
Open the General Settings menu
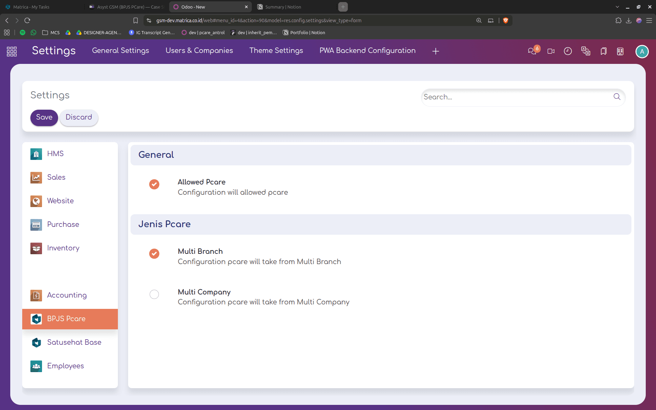pyautogui.click(x=121, y=51)
